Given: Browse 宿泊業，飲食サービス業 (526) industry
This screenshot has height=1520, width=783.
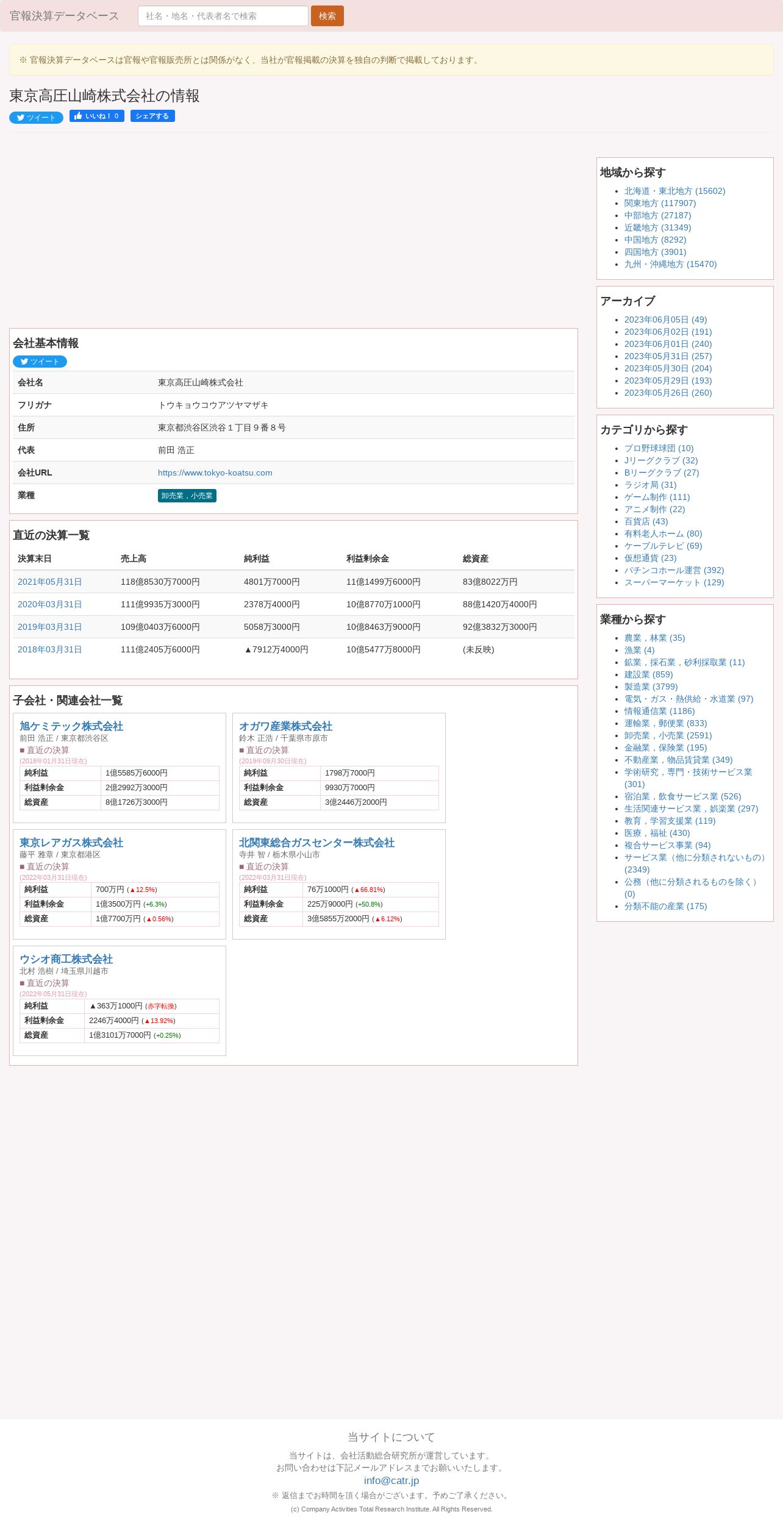Looking at the screenshot, I should pos(682,796).
